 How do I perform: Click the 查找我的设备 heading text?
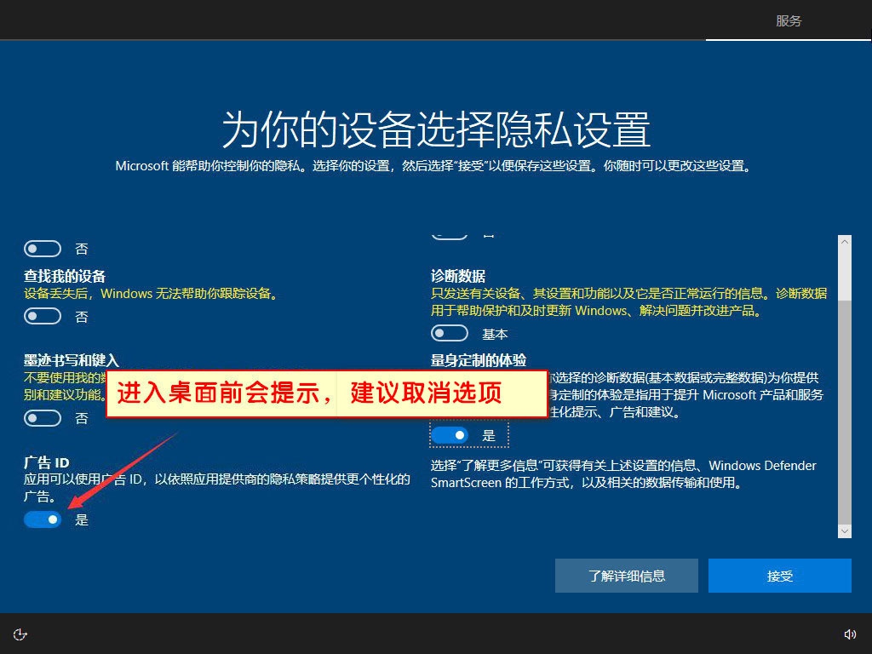tap(65, 276)
